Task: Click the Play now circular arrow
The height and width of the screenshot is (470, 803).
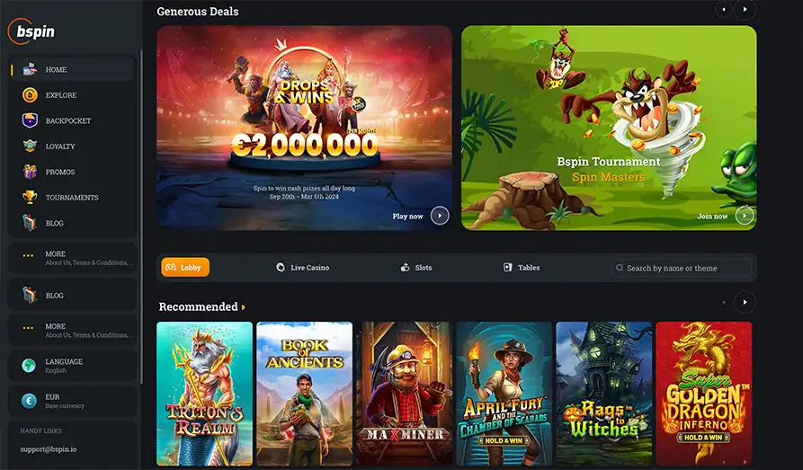Action: point(440,216)
